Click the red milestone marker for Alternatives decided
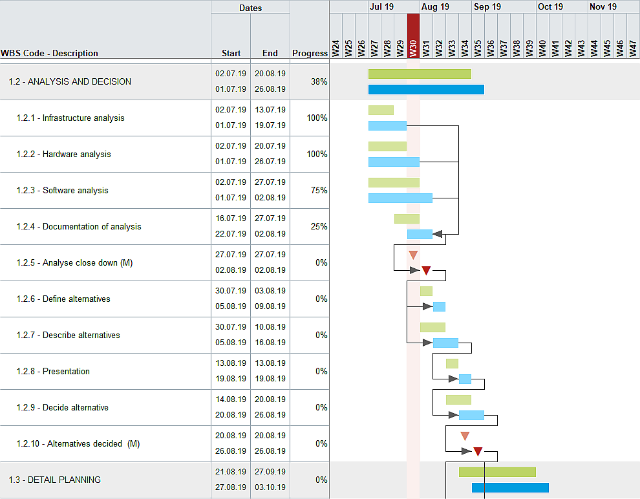Screen dimensions: 640x499 click(478, 451)
